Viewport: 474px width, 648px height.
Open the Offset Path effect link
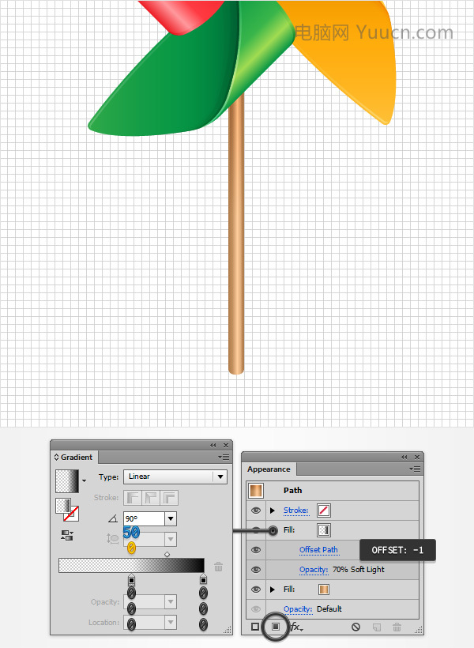tap(318, 550)
